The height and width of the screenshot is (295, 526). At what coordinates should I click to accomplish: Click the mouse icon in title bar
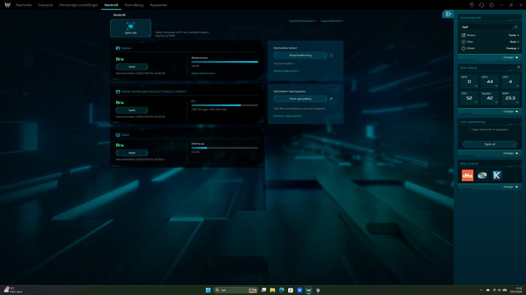point(471,5)
